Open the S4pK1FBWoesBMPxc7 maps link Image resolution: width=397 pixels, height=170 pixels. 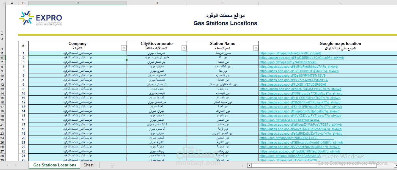pos(301,107)
